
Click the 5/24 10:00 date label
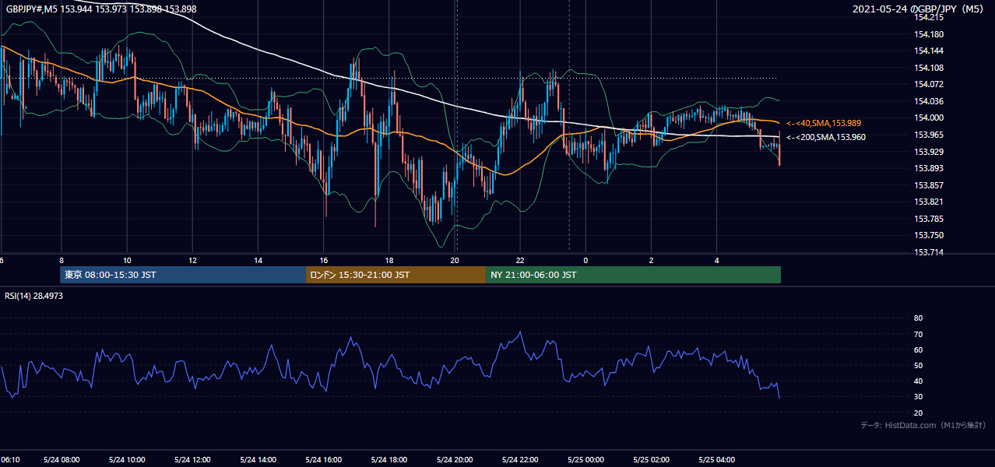click(x=127, y=460)
